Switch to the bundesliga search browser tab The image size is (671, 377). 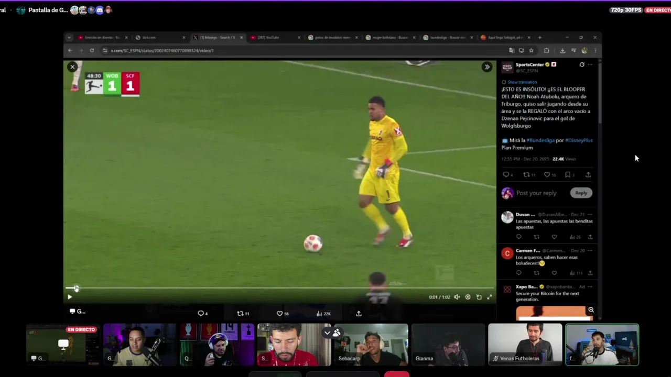pyautogui.click(x=448, y=38)
